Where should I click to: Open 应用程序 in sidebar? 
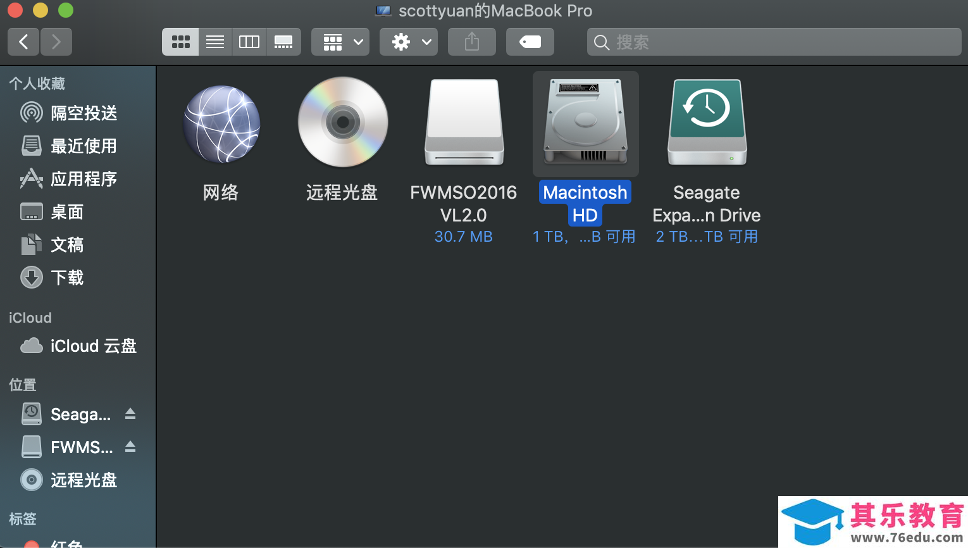click(x=78, y=179)
